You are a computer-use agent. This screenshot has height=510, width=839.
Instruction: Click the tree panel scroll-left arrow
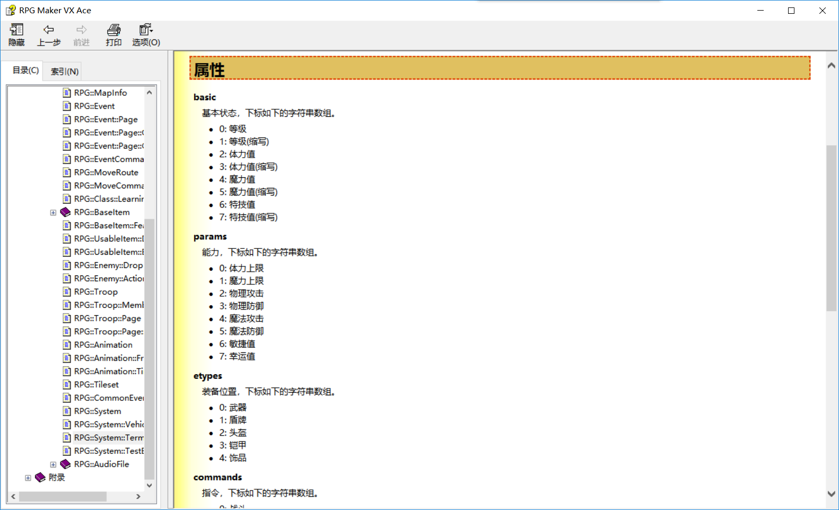click(14, 497)
